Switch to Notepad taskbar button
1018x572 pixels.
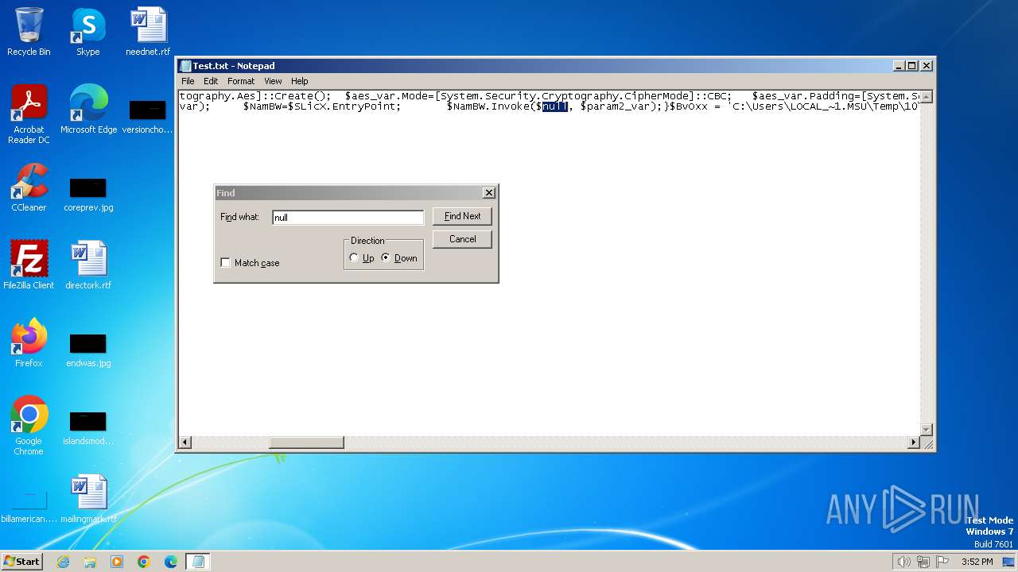(198, 562)
